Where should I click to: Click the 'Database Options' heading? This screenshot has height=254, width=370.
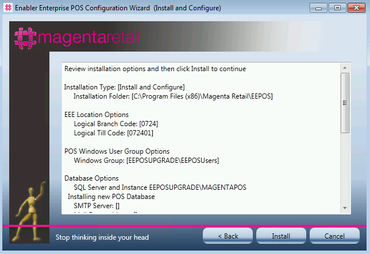(x=91, y=178)
